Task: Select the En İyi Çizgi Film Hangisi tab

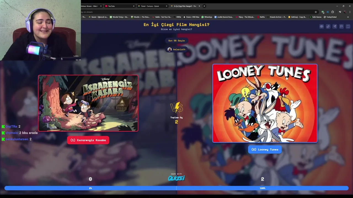Action: (185, 6)
